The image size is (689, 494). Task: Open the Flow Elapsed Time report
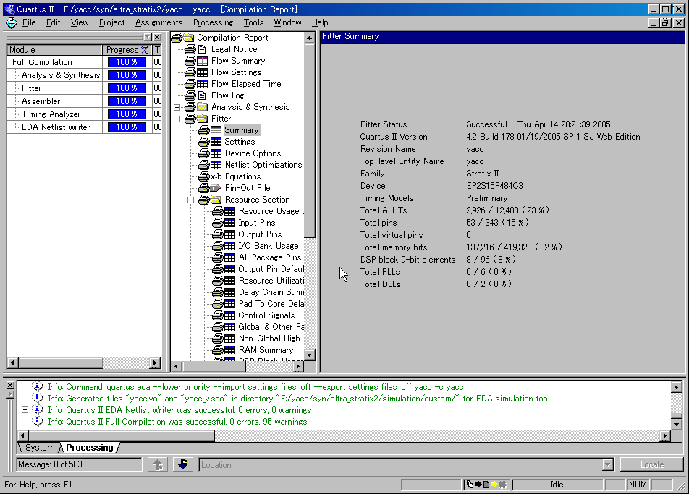(245, 84)
